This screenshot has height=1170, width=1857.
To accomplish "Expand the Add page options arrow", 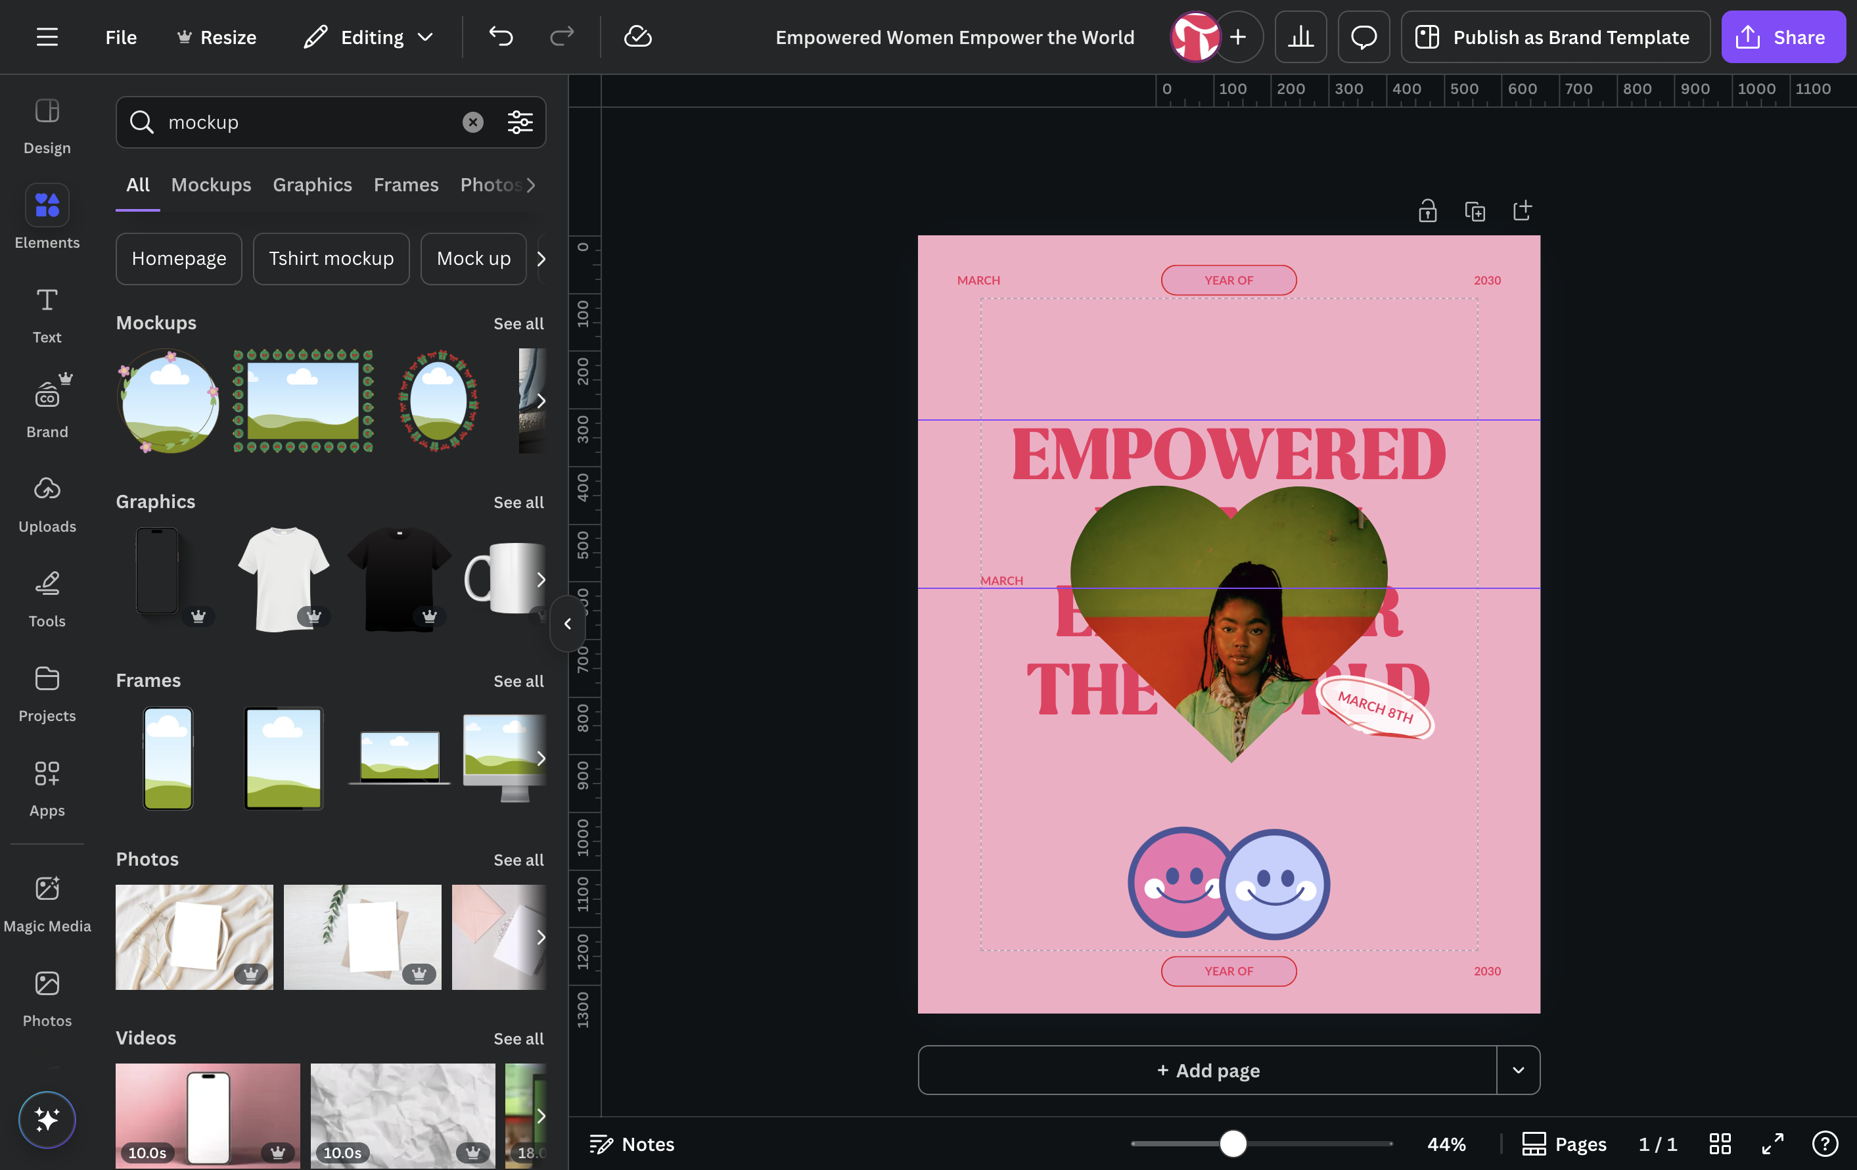I will click(x=1518, y=1069).
